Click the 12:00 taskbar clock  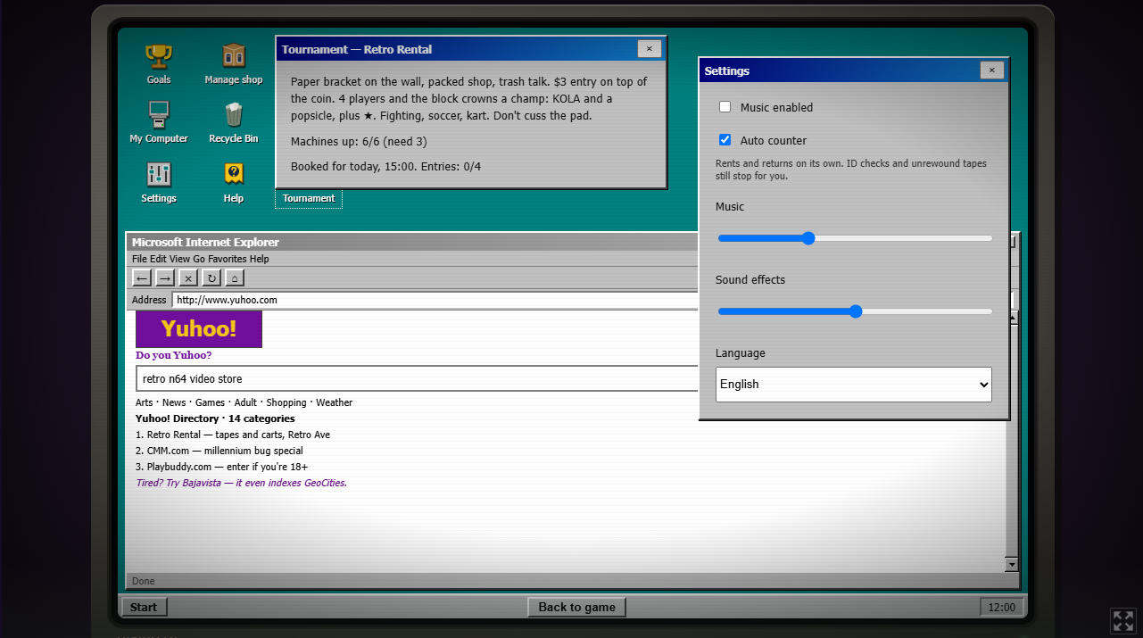click(1002, 608)
